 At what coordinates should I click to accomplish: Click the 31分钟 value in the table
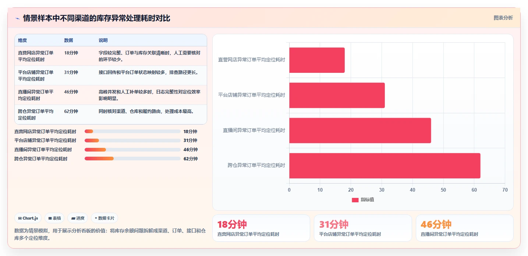click(71, 72)
